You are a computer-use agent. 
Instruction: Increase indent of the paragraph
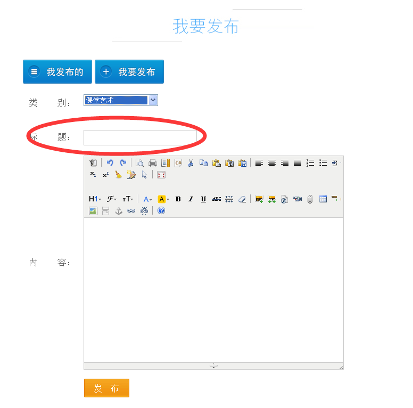click(x=335, y=163)
